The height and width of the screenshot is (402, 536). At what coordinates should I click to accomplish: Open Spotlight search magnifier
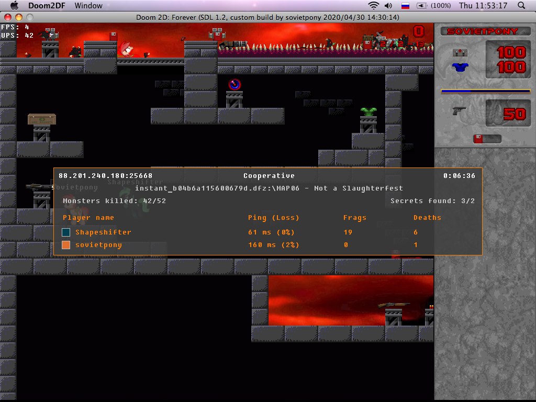[521, 5]
